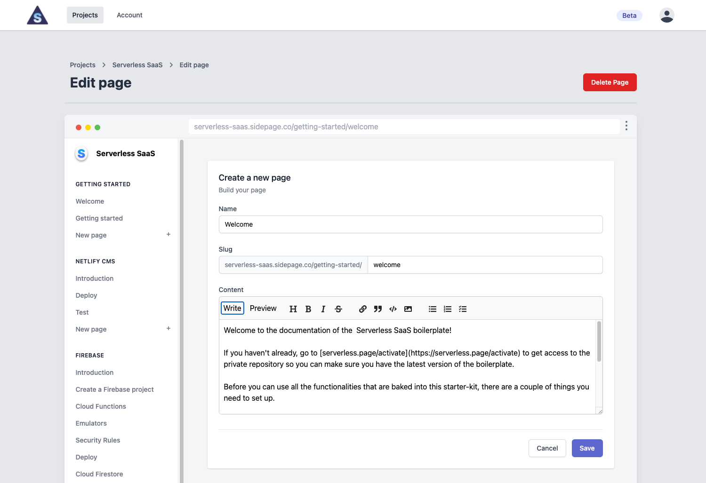This screenshot has height=483, width=706.
Task: Click the sidebar vertical scrollbar
Action: click(x=182, y=310)
